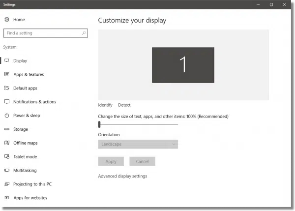
Task: Click the Tablet mode icon
Action: tap(7, 156)
